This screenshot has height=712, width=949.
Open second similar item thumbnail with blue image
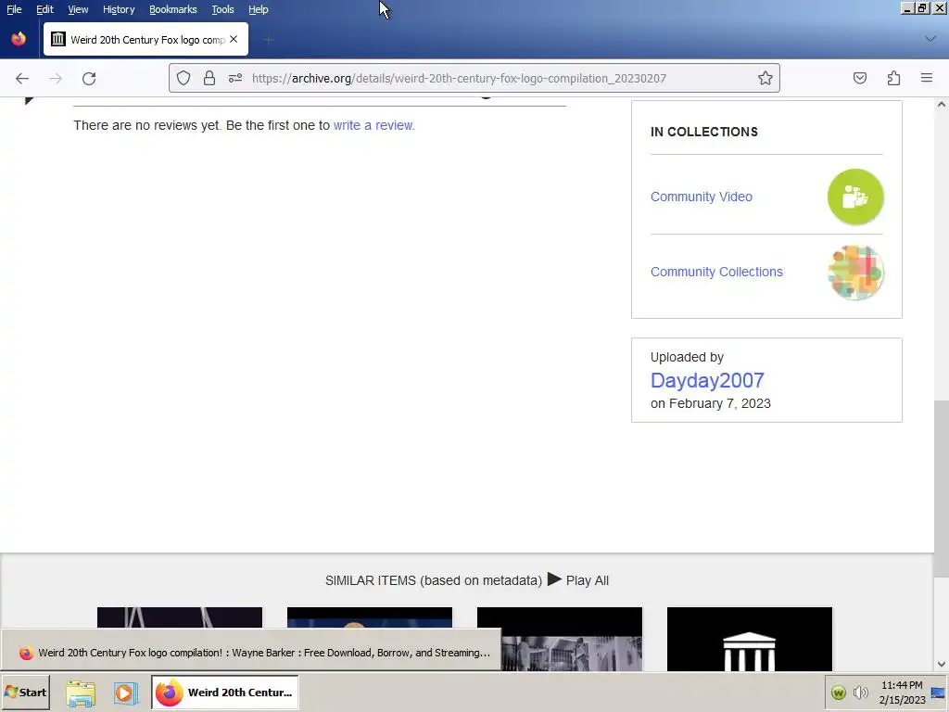click(370, 617)
